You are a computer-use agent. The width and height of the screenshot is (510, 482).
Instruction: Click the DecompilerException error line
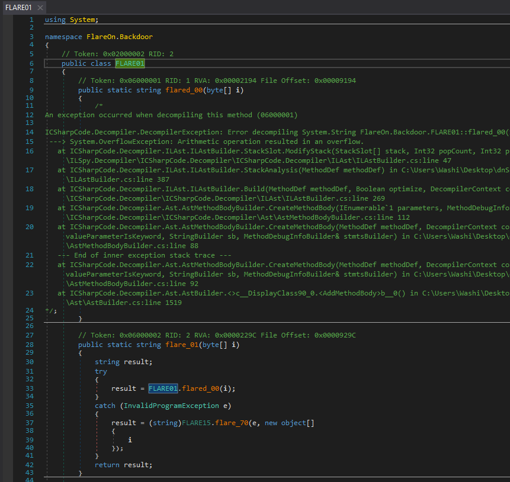(277, 133)
